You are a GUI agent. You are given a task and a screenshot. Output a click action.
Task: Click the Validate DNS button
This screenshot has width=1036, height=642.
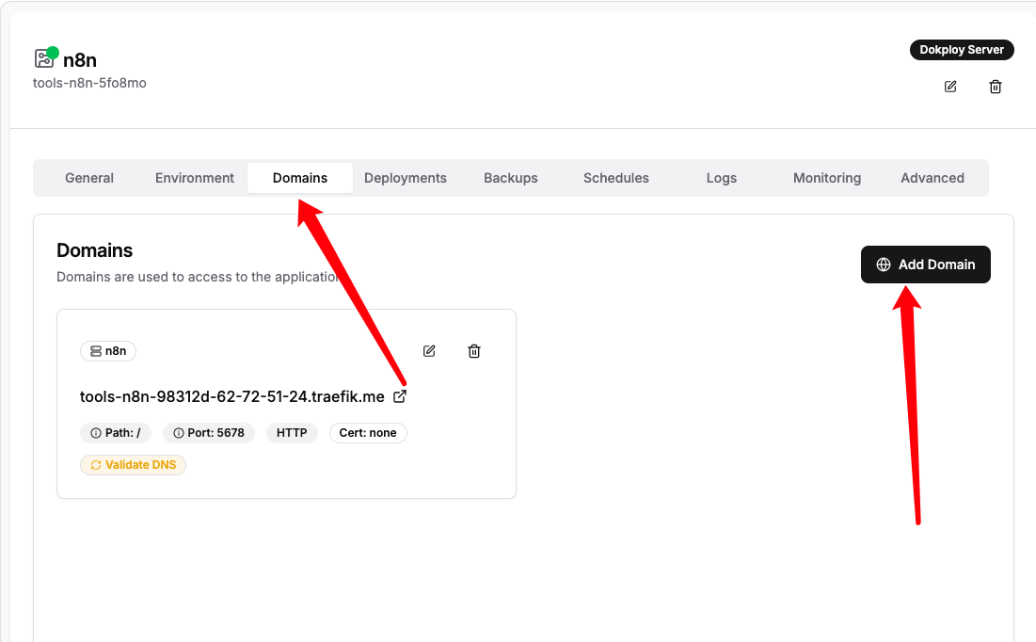133,465
